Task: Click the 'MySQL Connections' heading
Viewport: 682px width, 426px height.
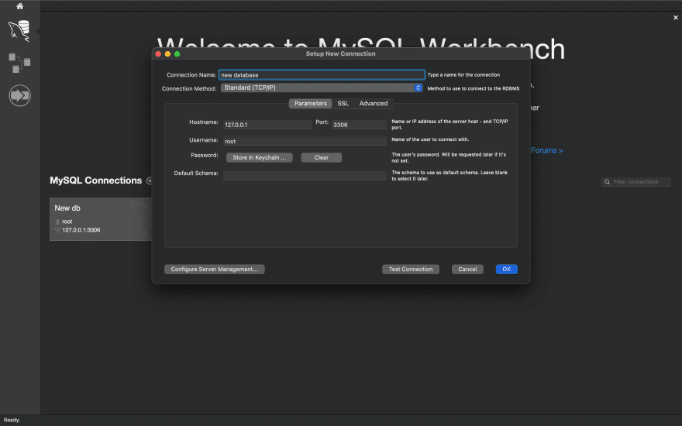Action: click(95, 180)
